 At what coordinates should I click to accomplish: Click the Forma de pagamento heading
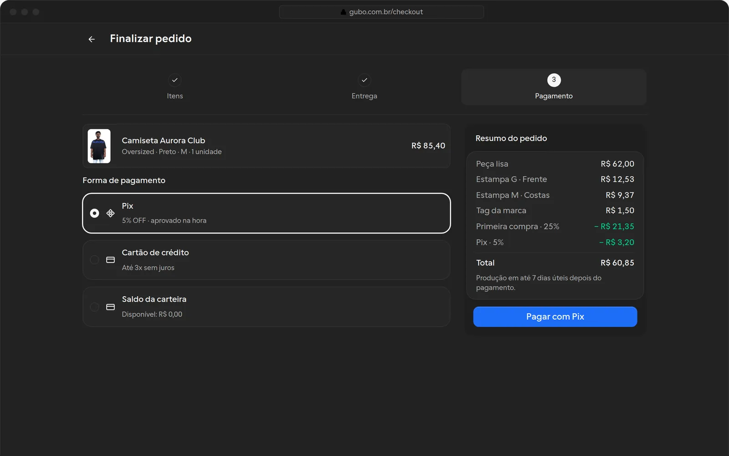(x=124, y=181)
